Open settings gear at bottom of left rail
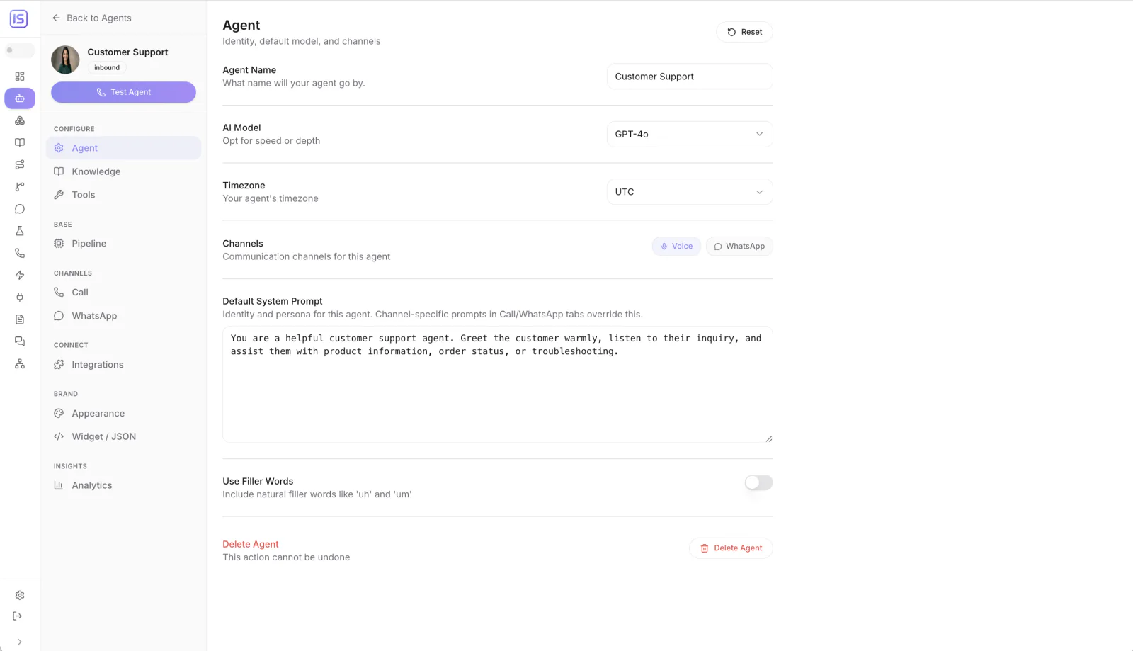Image resolution: width=1133 pixels, height=651 pixels. click(x=20, y=596)
